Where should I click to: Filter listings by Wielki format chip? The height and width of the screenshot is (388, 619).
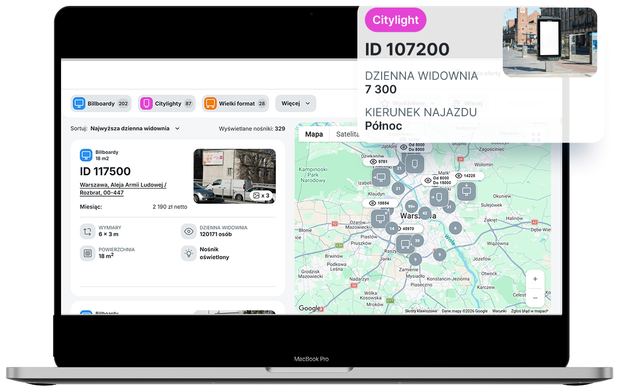[236, 103]
